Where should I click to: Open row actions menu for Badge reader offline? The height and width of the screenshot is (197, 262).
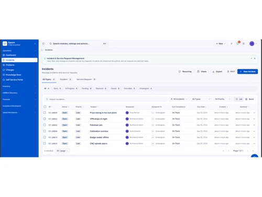254,137
